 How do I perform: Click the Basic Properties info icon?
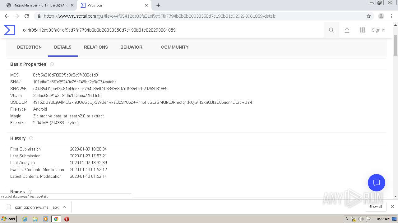[52, 64]
